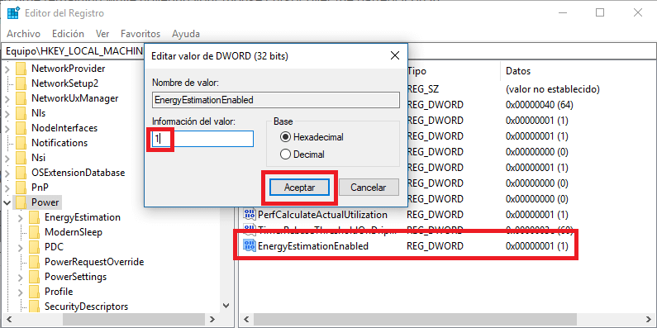
Task: Click the PnP folder icon
Action: pos(21,188)
